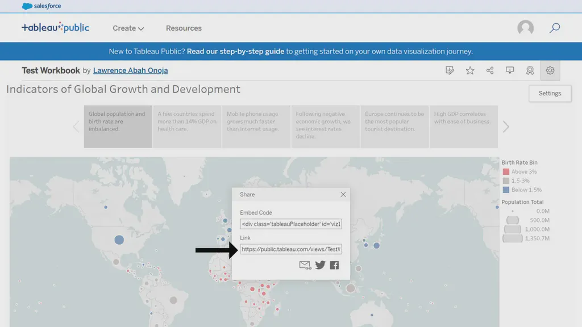582x327 pixels.
Task: Advance story with the right navigation chevron
Action: [x=505, y=127]
